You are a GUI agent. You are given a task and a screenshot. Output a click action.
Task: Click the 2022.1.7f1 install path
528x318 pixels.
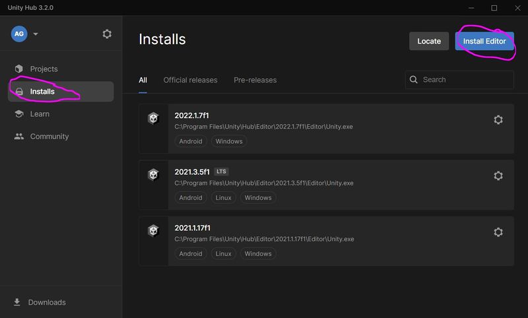pos(263,127)
